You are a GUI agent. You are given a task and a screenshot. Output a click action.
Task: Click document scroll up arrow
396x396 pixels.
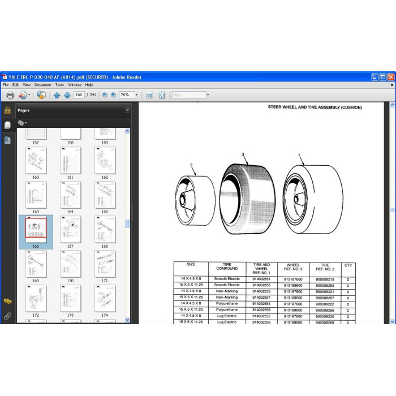pyautogui.click(x=392, y=105)
